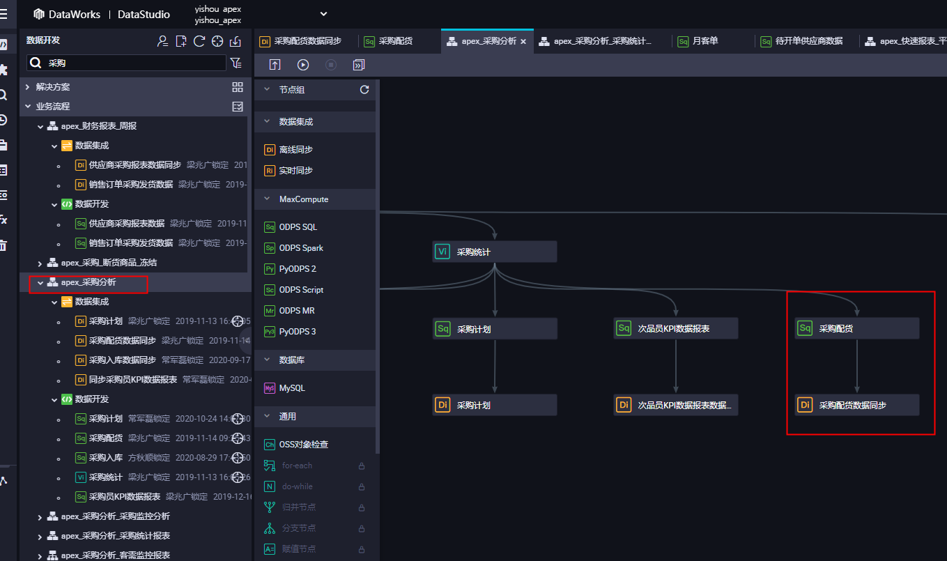
Task: Switch to the 采购配货 Sq tab
Action: (x=389, y=41)
